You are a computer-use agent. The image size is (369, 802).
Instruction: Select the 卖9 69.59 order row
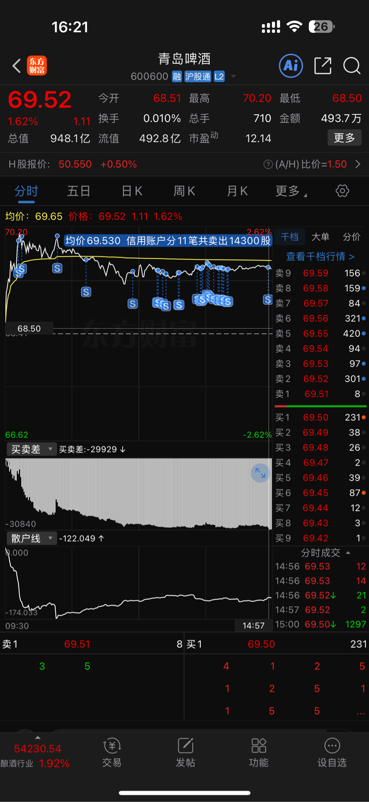(x=320, y=273)
